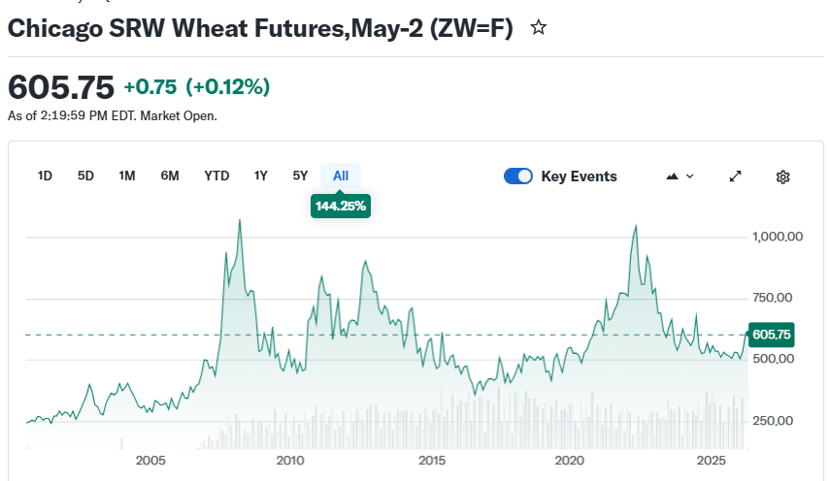This screenshot has width=831, height=481.
Task: Open chart settings gear
Action: [x=783, y=176]
